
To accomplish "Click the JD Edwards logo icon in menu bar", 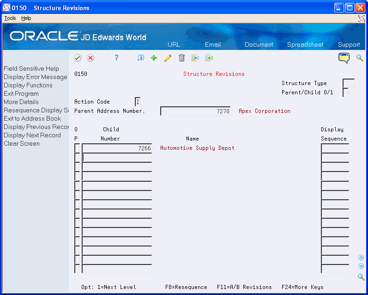I will pyautogui.click(x=362, y=18).
